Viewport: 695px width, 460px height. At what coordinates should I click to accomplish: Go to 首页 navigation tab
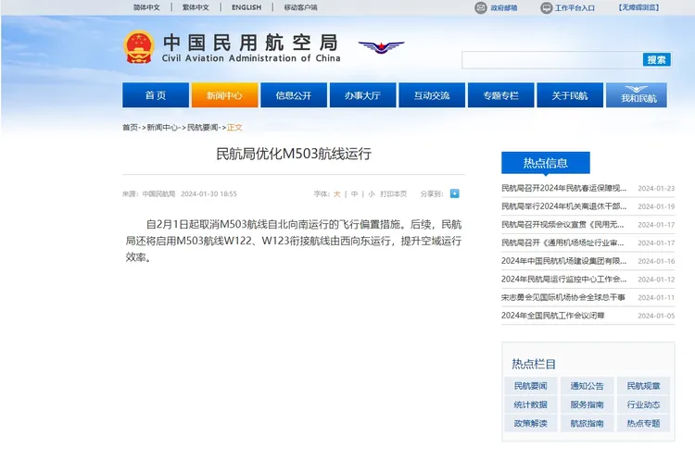click(156, 94)
